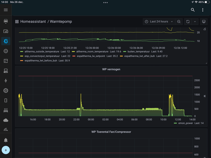Image resolution: width=211 pixels, height=158 pixels.
Task: Open the Last 24 hours time picker
Action: click(x=159, y=22)
